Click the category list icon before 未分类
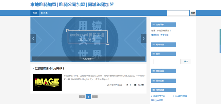The height and width of the screenshot is (104, 221). pos(135,85)
